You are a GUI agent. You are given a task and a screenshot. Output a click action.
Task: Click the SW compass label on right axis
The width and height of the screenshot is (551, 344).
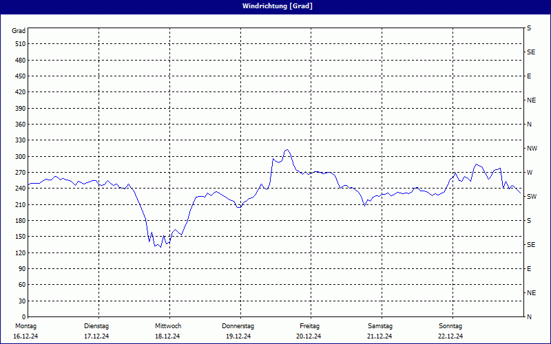tap(532, 197)
